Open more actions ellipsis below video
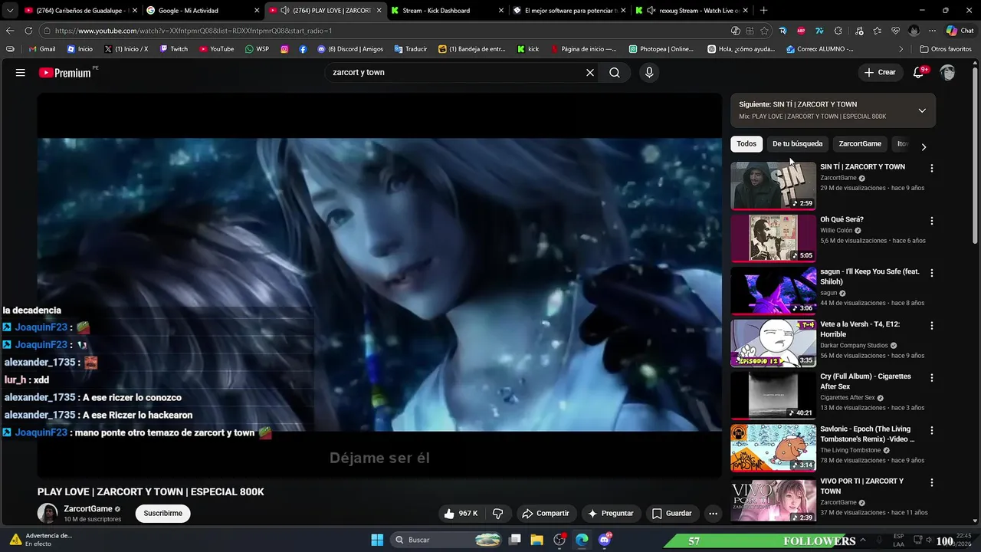The height and width of the screenshot is (552, 981). [713, 514]
